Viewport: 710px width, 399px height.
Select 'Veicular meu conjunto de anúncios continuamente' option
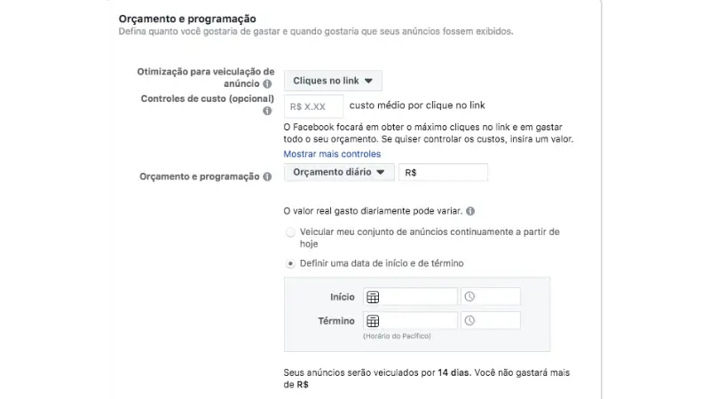(290, 232)
